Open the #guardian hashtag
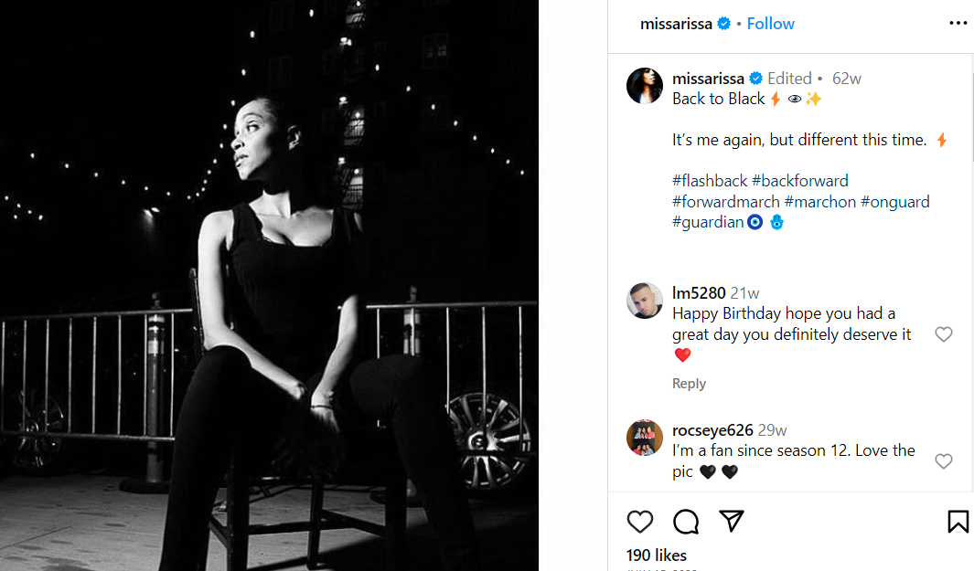Image resolution: width=974 pixels, height=571 pixels. coord(708,222)
